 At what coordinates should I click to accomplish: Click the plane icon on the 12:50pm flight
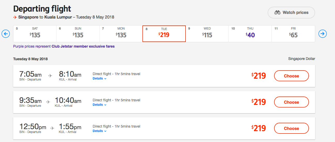(52, 128)
